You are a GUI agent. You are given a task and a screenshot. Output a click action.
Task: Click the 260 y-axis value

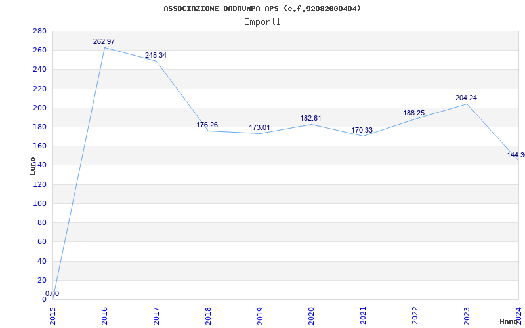click(x=39, y=51)
